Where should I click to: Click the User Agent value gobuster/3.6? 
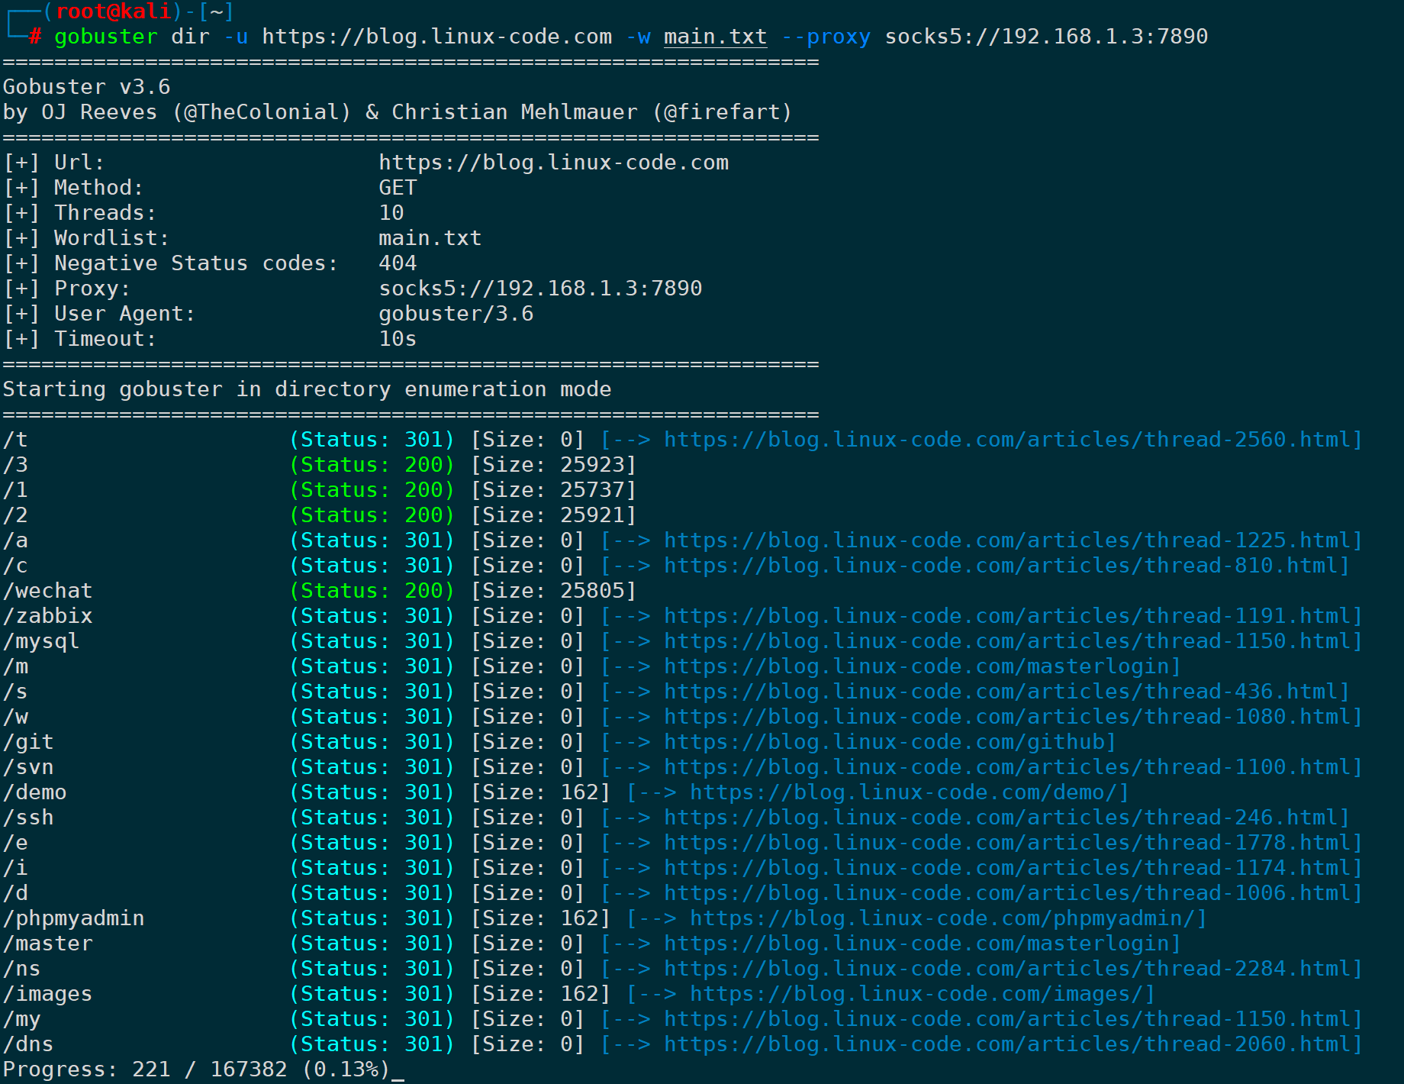[456, 314]
